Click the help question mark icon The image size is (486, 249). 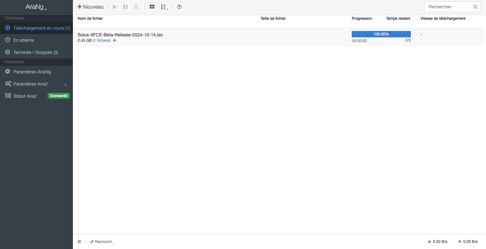[x=179, y=7]
